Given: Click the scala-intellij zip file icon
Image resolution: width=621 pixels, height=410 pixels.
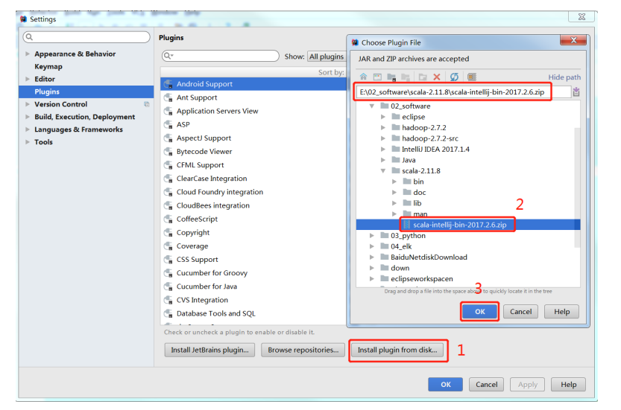Looking at the screenshot, I should click(x=406, y=225).
